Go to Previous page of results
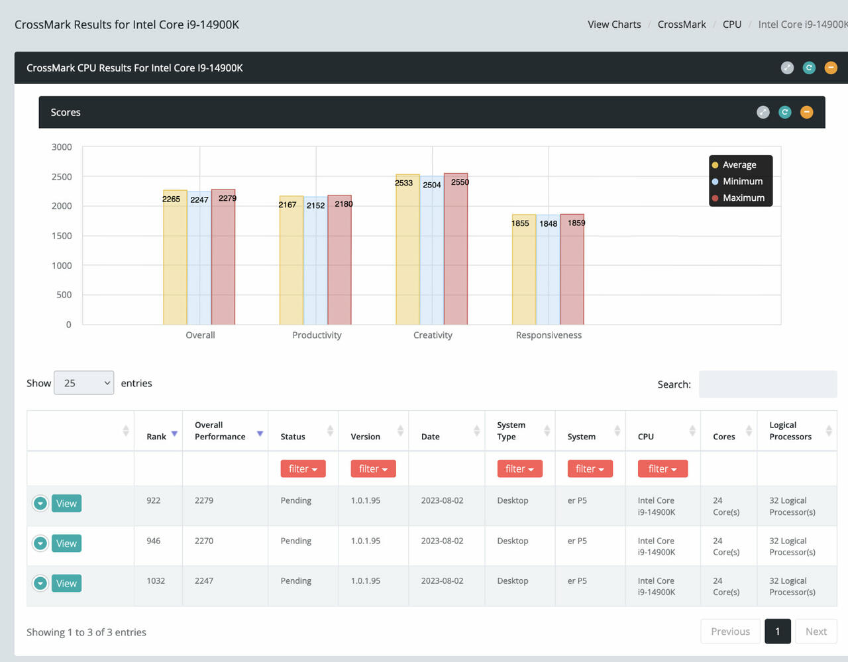The image size is (848, 662). [x=730, y=632]
